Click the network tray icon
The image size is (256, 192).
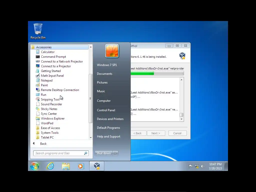(197, 166)
